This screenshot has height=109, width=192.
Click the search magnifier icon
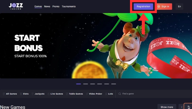[120, 94]
